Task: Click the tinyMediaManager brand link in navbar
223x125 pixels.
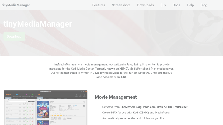Action: [x=16, y=5]
